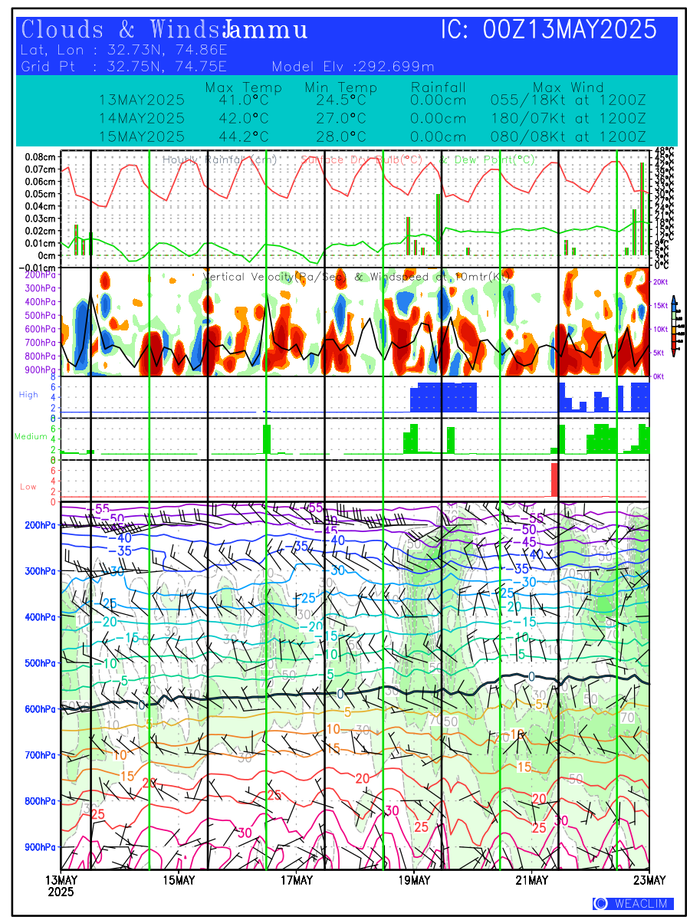
Task: Click the 'Grid Pt : 32.75N, 74.75E' line
Action: (124, 66)
